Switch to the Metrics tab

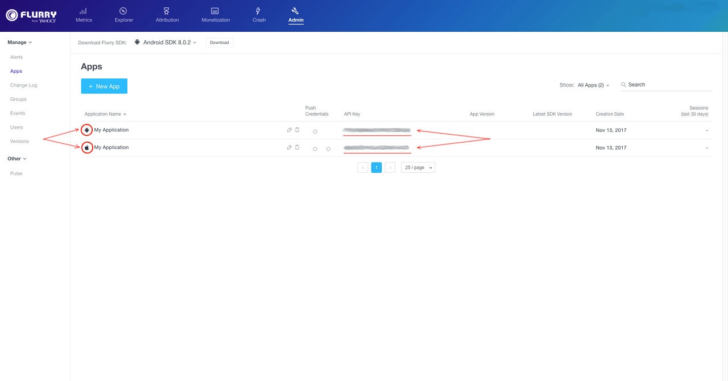[x=84, y=15]
